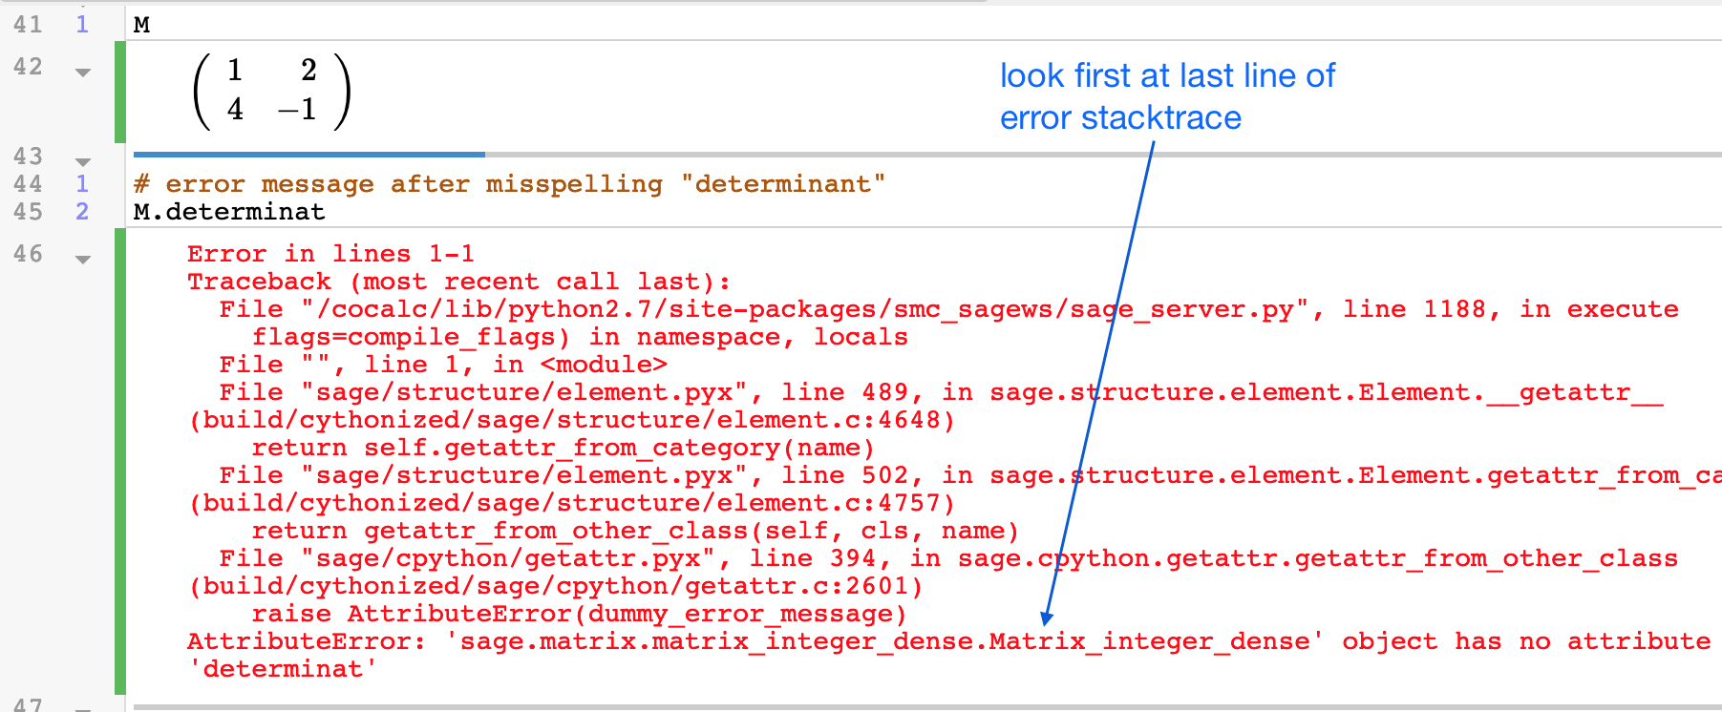Place cursor after M on line 41
1722x712 pixels.
tap(151, 25)
